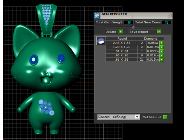
Task: Click the Update button
Action: [x=112, y=31]
